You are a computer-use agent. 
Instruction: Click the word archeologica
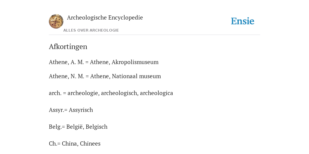157,93
